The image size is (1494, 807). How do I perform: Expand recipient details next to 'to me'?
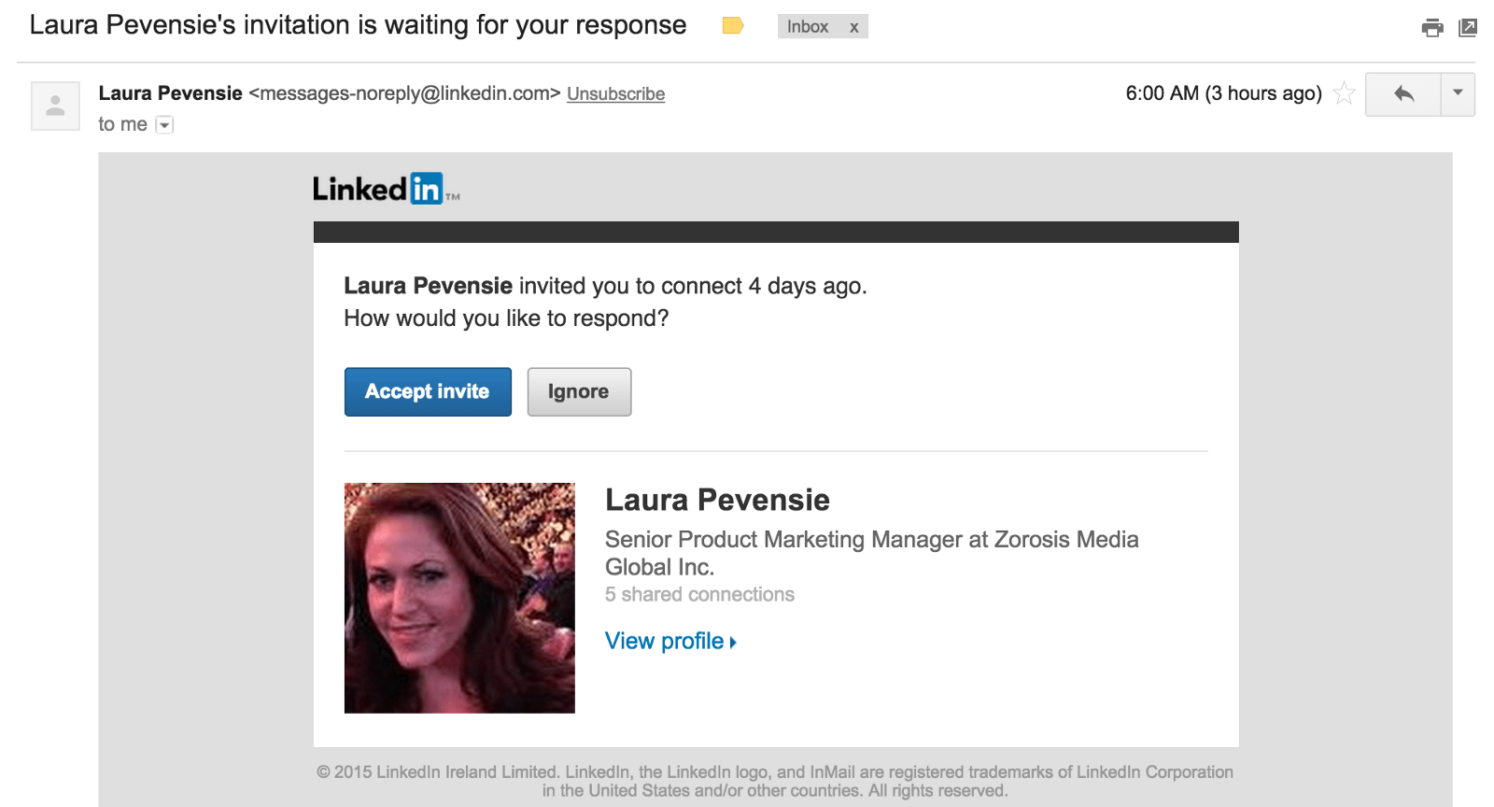click(x=164, y=125)
